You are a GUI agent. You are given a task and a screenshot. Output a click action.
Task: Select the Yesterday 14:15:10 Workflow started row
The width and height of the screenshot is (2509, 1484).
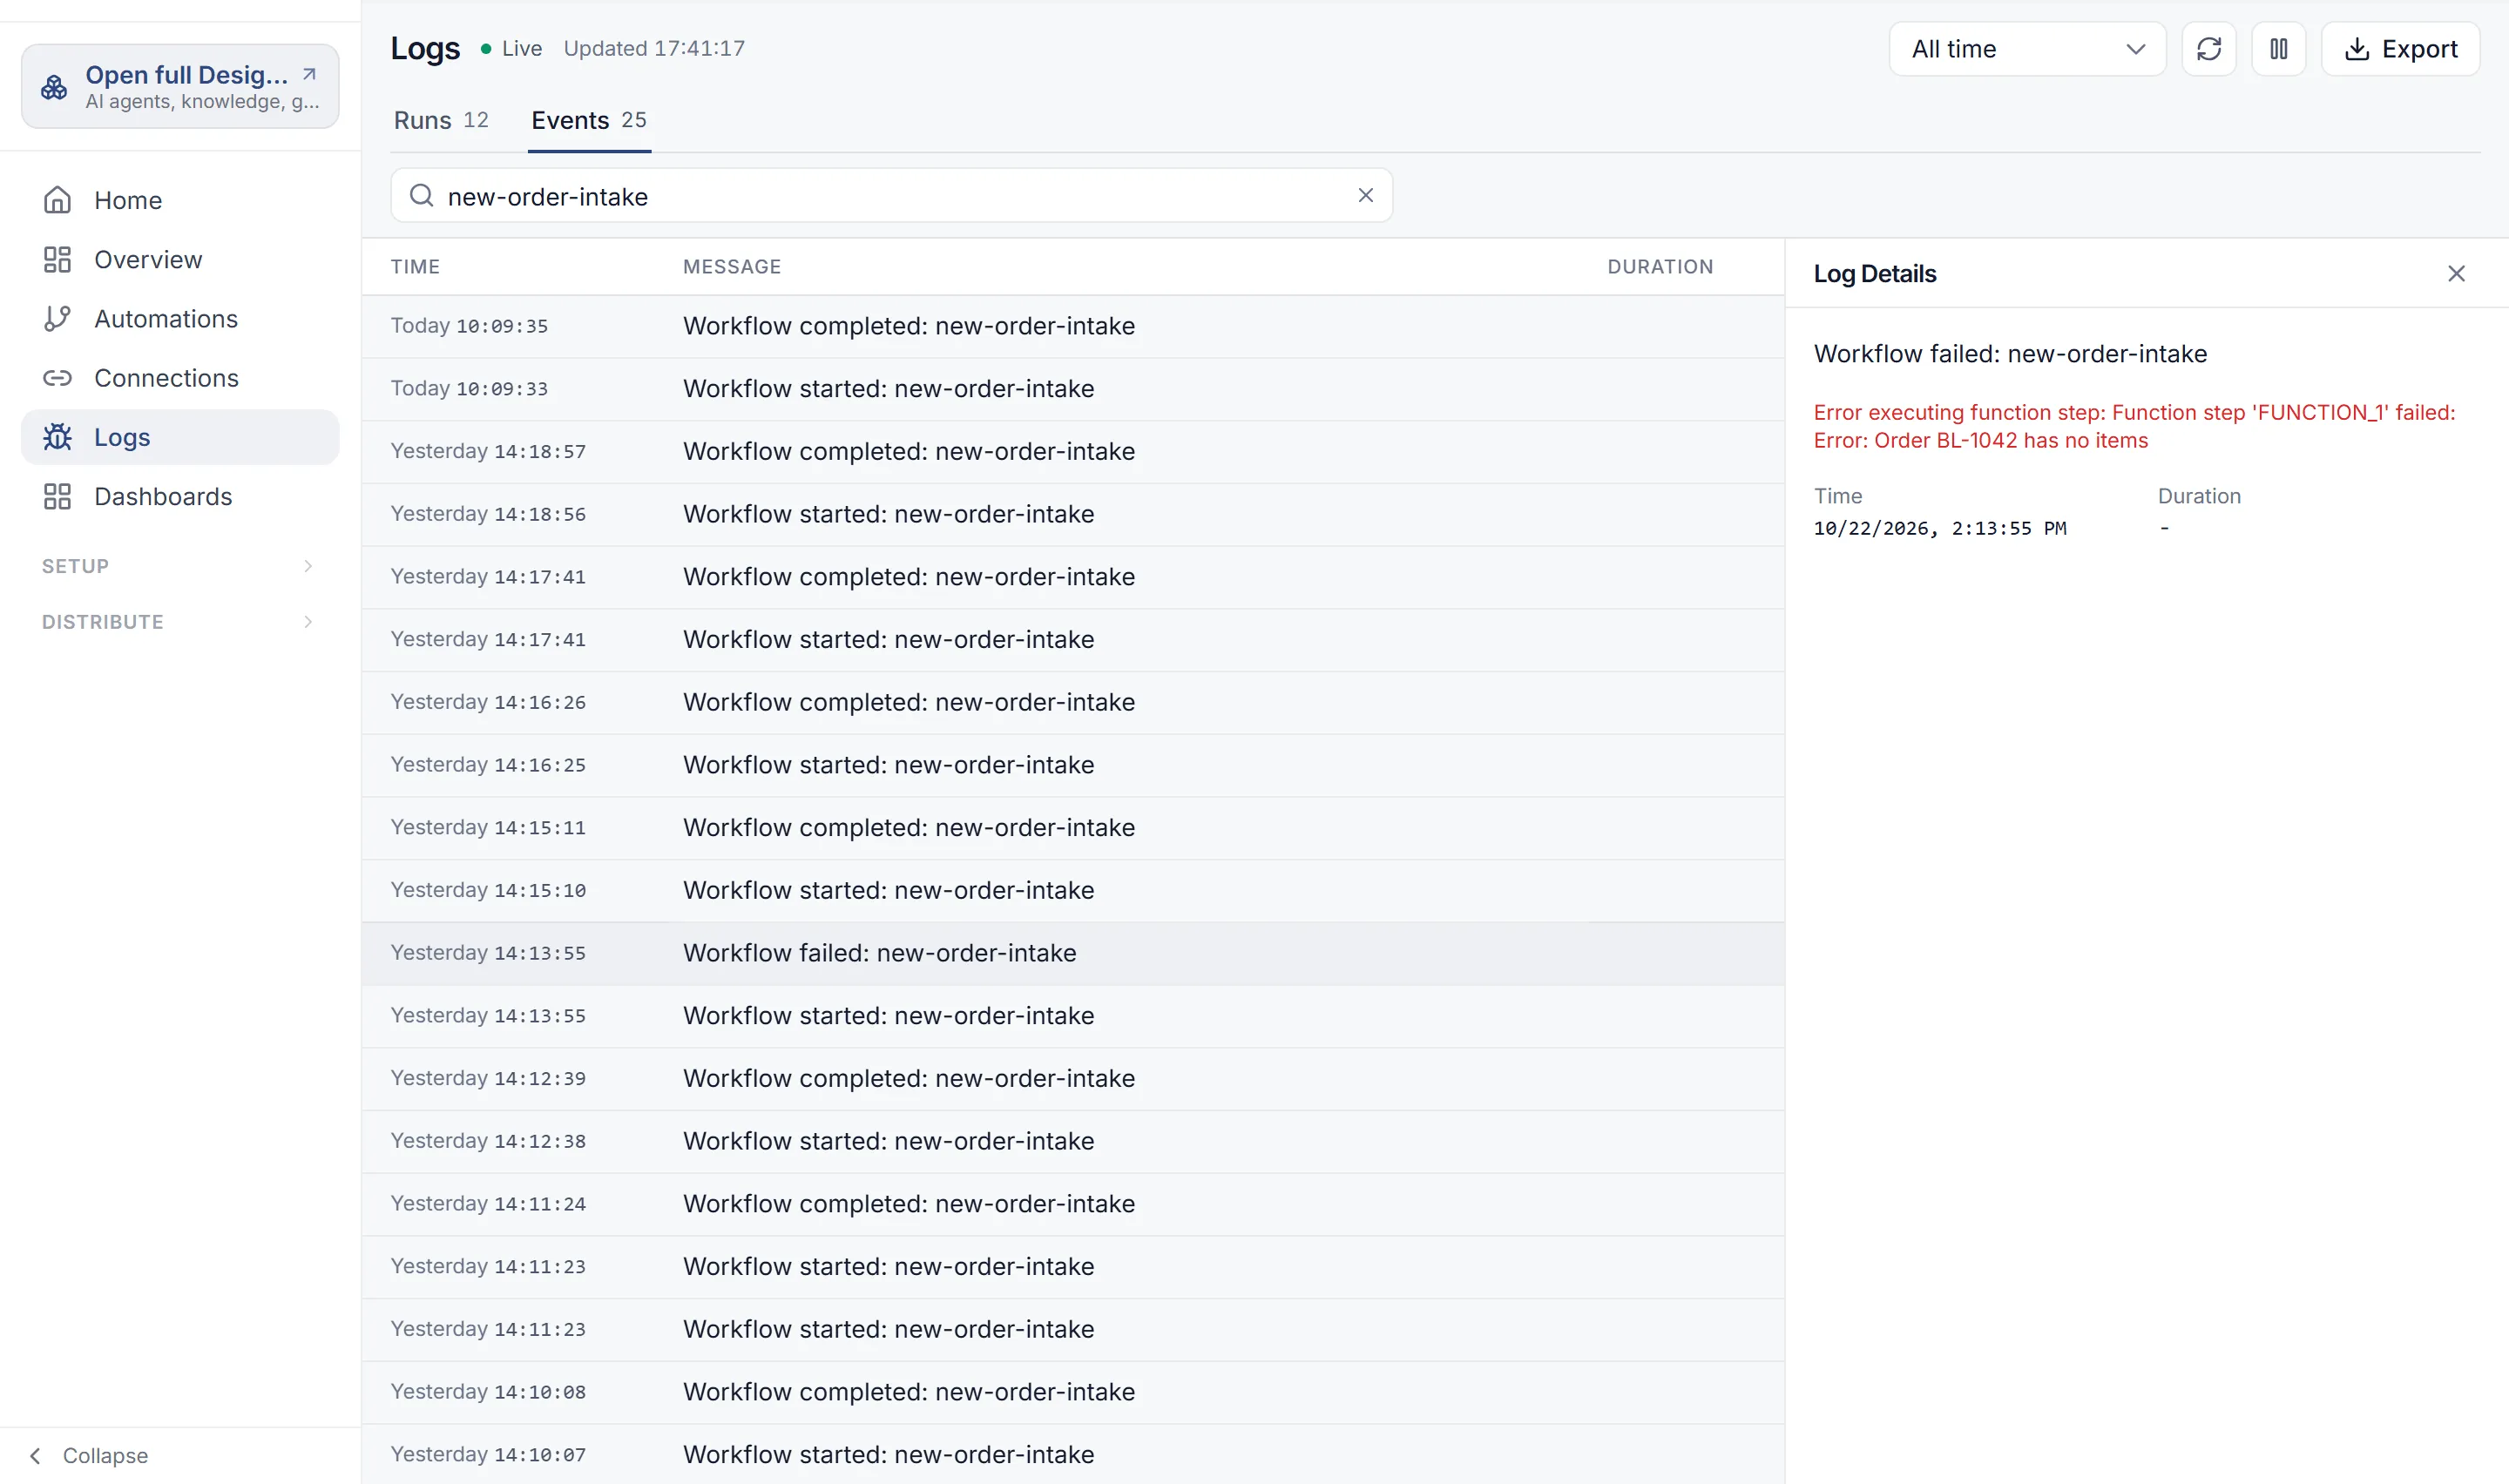coord(1073,890)
